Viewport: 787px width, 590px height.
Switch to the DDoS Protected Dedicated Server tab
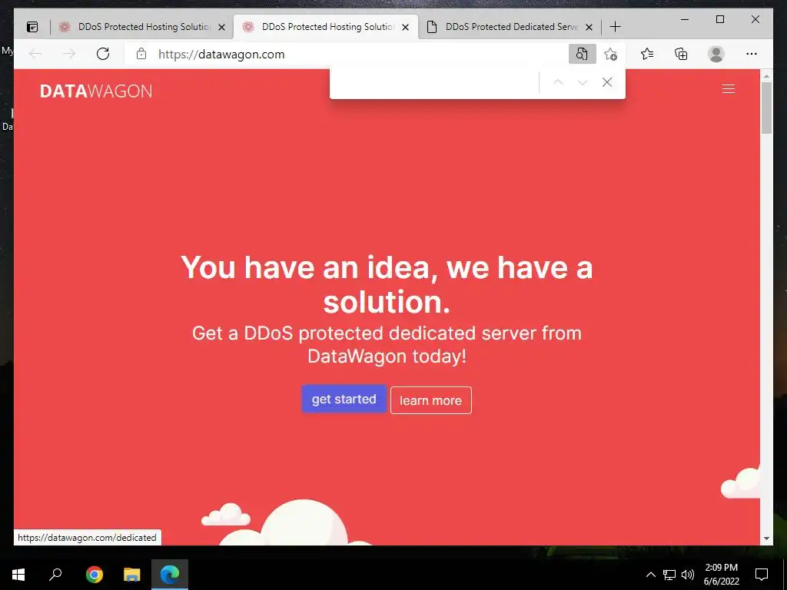coord(509,27)
